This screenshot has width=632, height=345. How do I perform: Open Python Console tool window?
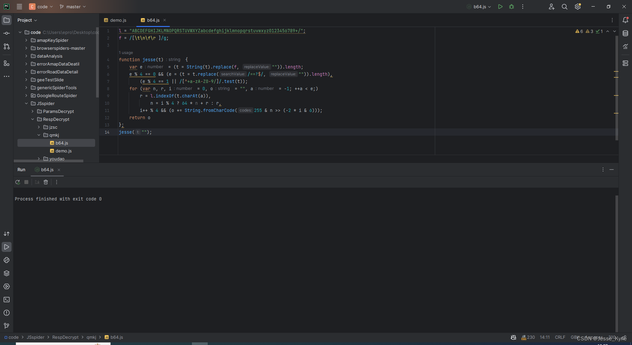(7, 260)
